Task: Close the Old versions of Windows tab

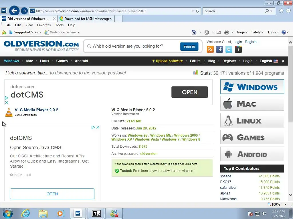Action: pos(54,19)
